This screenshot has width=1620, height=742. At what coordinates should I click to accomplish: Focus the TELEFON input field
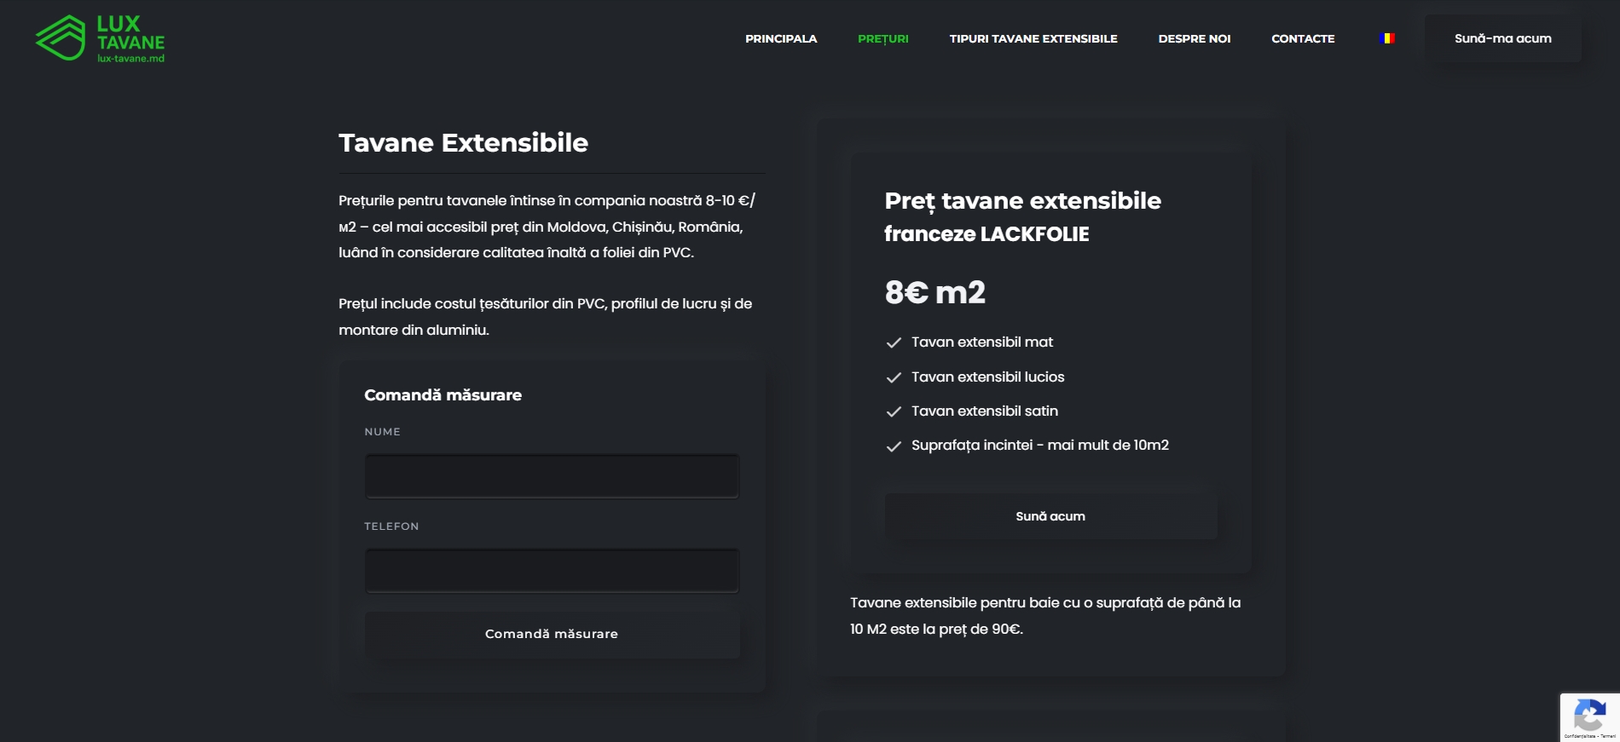552,571
